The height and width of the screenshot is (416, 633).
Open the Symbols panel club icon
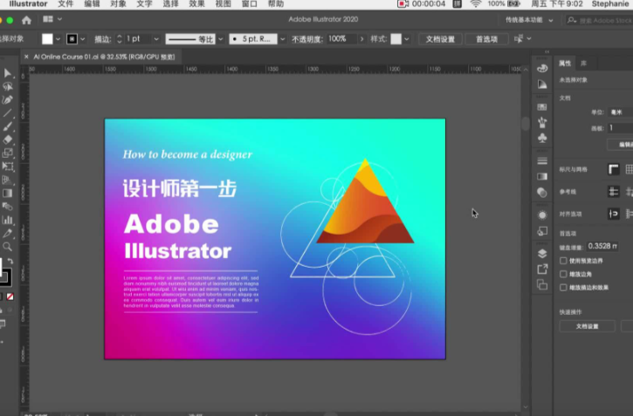click(542, 137)
